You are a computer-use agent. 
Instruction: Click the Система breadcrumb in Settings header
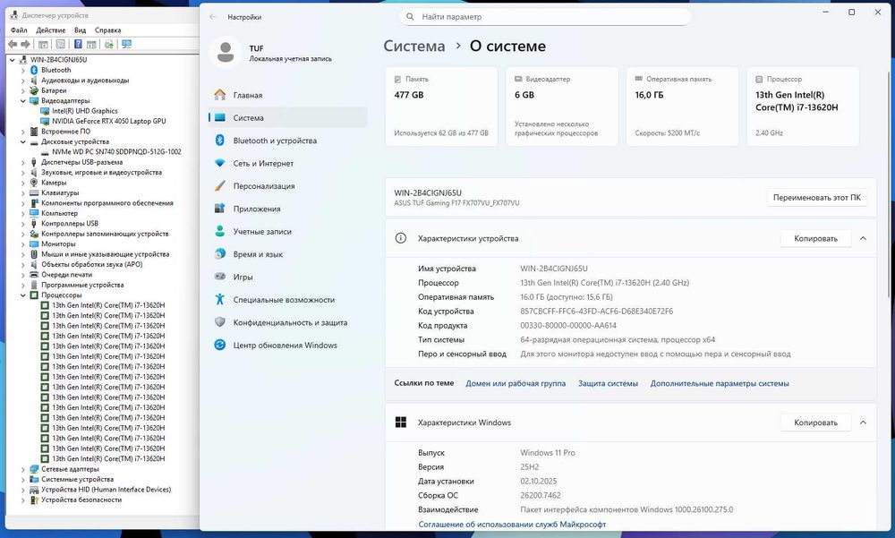[x=413, y=47]
